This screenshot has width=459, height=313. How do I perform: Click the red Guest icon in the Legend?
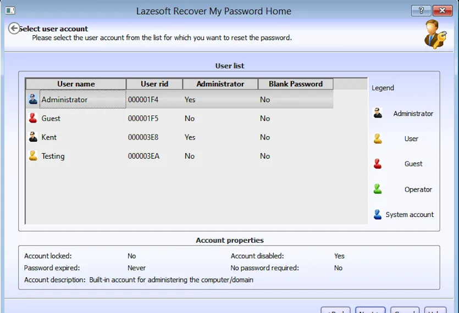click(378, 164)
